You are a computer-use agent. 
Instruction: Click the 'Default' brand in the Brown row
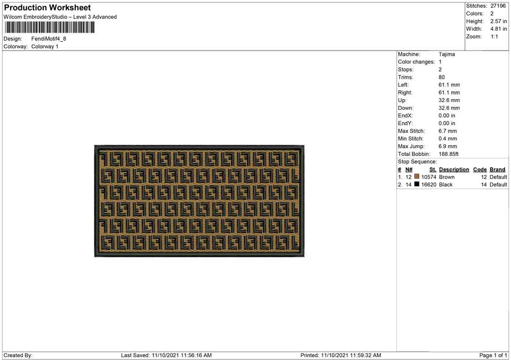[x=498, y=177]
